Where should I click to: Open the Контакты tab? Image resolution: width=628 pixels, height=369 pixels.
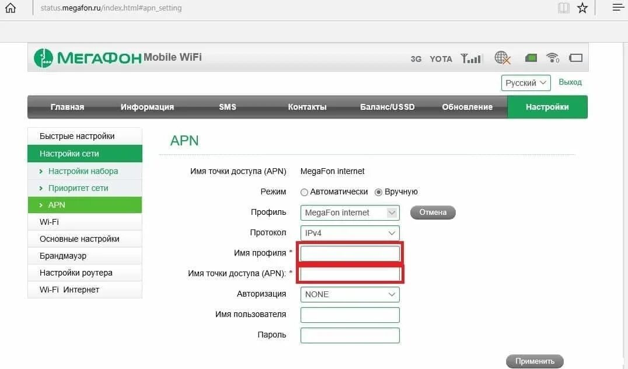tap(307, 107)
